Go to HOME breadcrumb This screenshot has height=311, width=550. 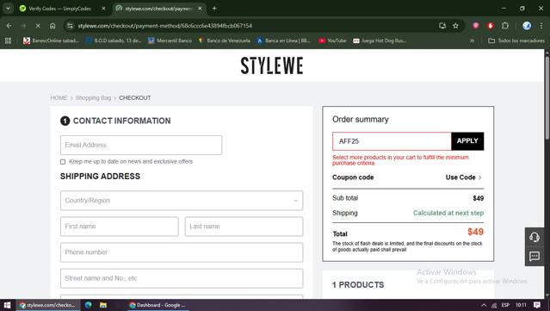59,98
